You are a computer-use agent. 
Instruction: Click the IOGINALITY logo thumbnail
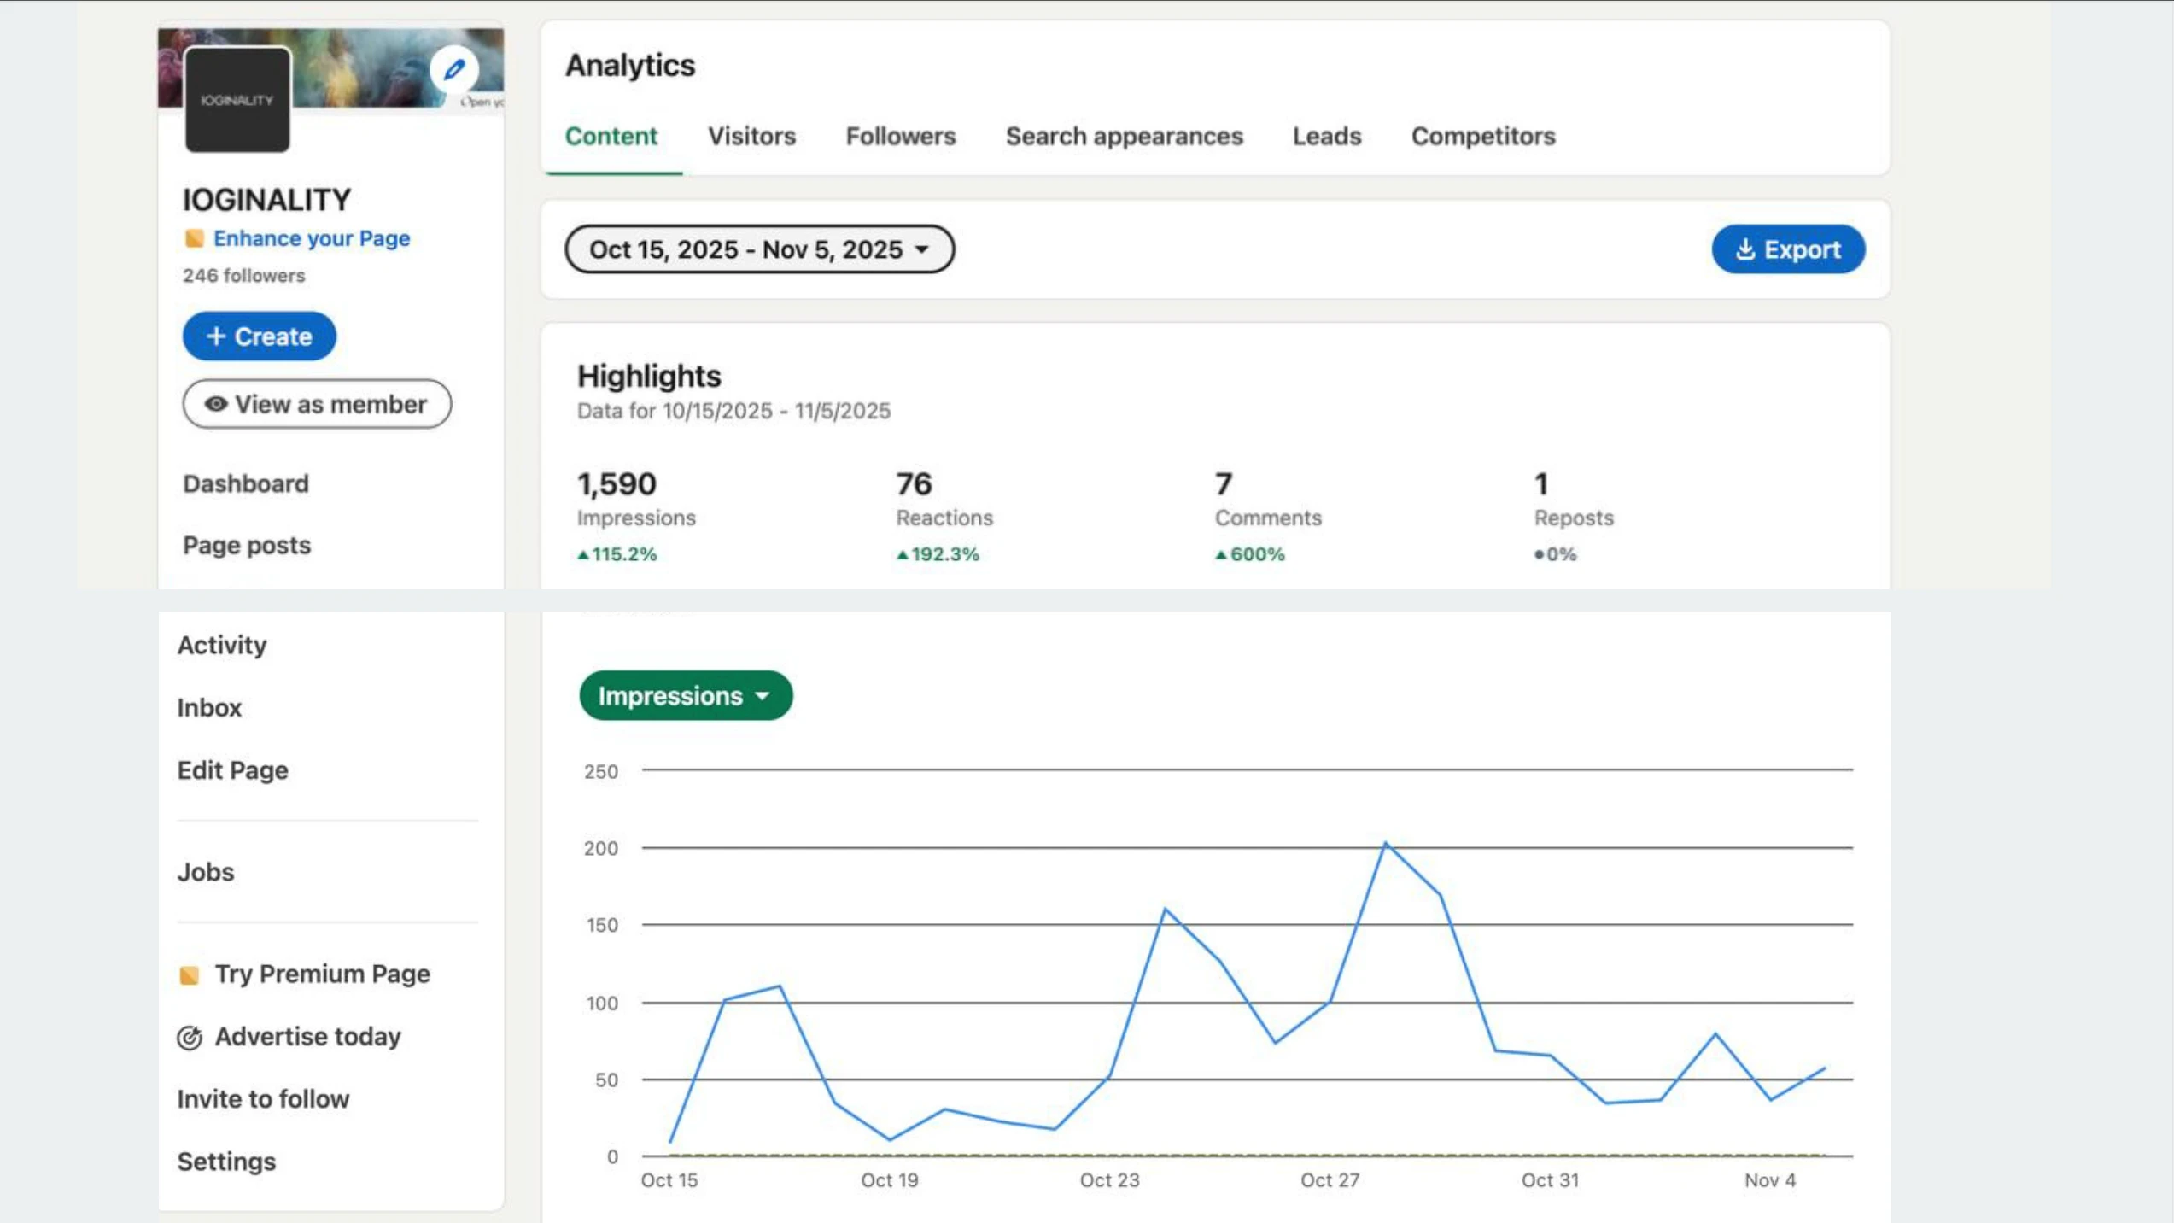pyautogui.click(x=237, y=100)
